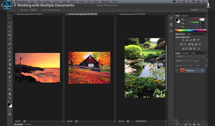Check Show Transform Controls
The width and height of the screenshot is (215, 126).
[41, 10]
